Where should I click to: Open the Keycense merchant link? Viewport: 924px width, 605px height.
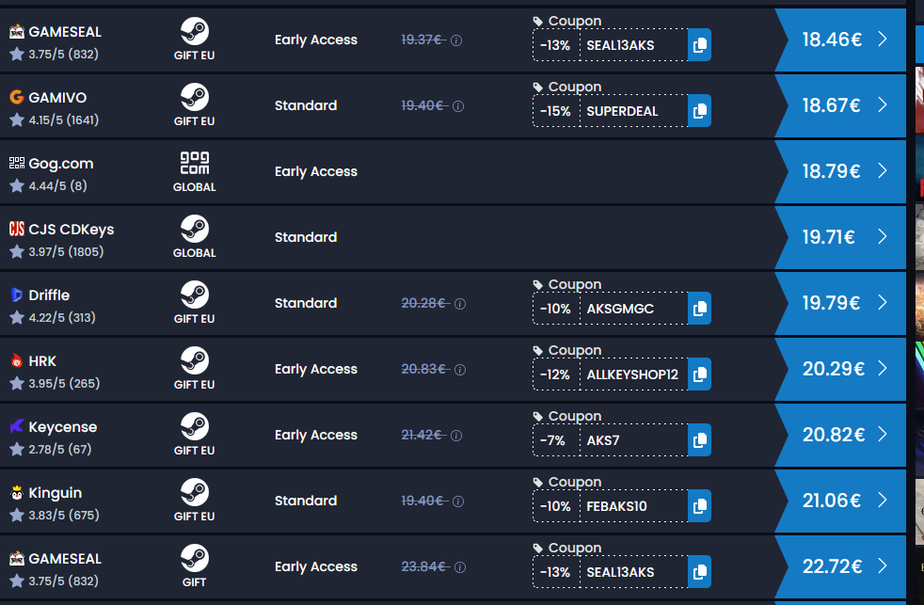tap(62, 427)
